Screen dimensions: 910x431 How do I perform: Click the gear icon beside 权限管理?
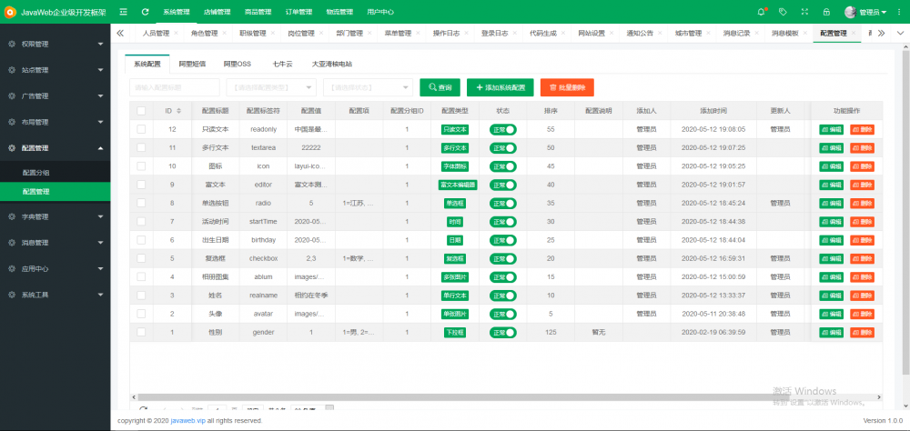[12, 44]
